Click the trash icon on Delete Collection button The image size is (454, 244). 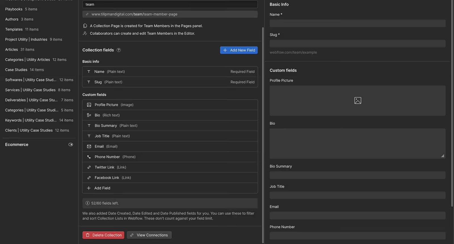(88, 235)
